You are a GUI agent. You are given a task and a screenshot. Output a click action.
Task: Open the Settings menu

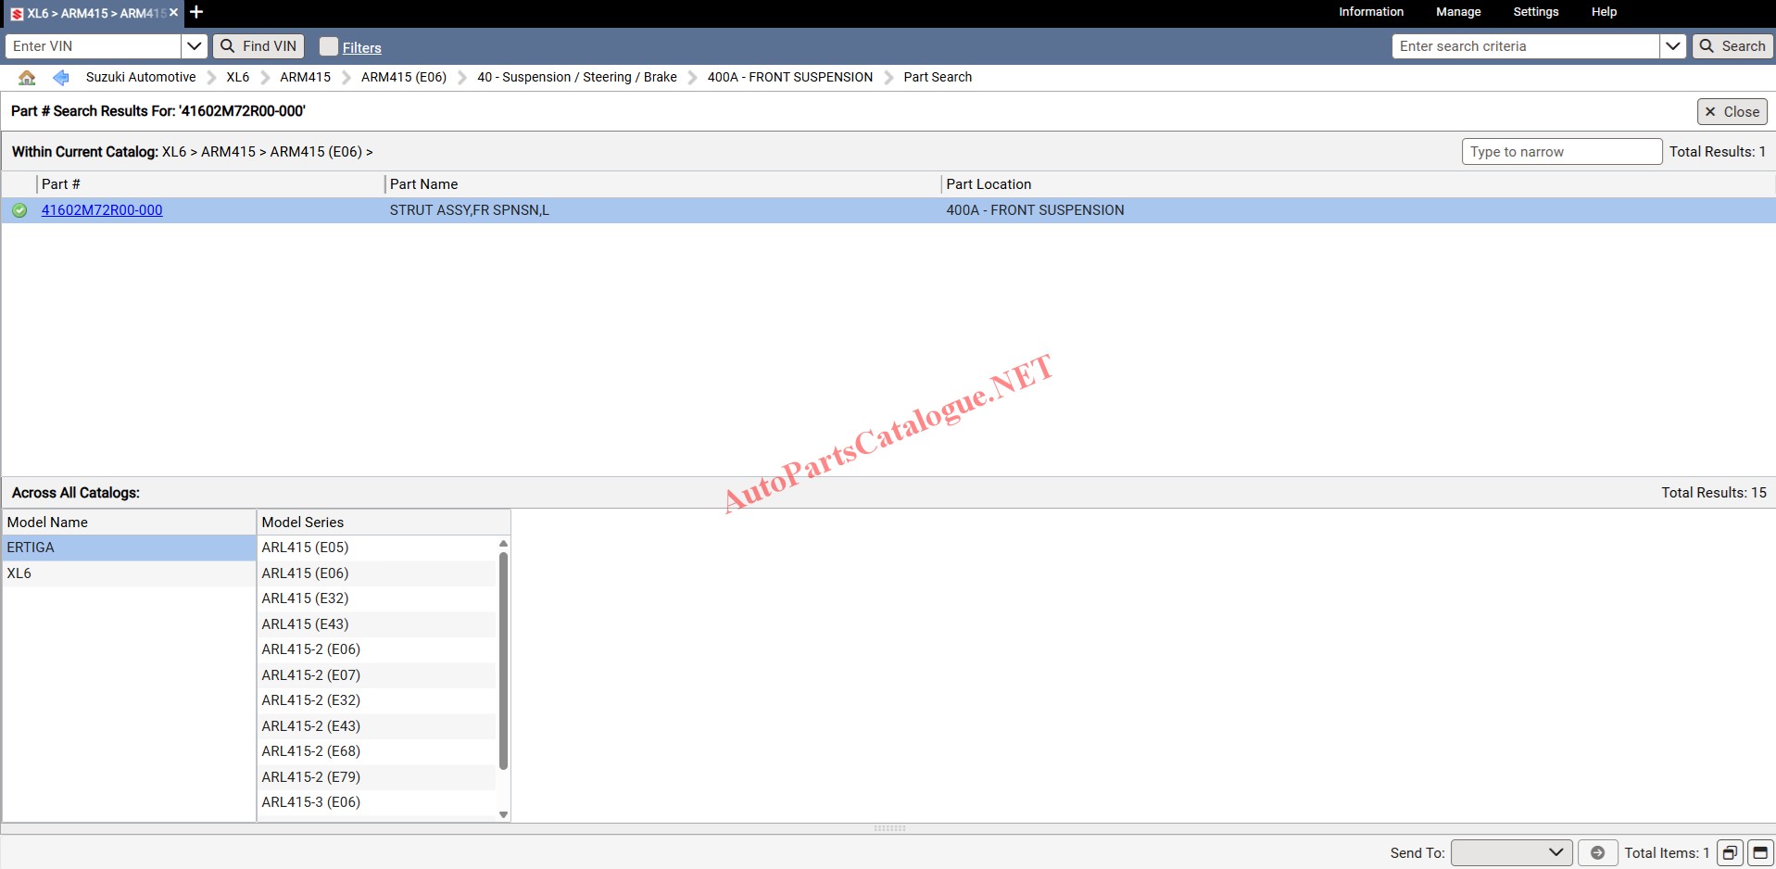(1535, 12)
